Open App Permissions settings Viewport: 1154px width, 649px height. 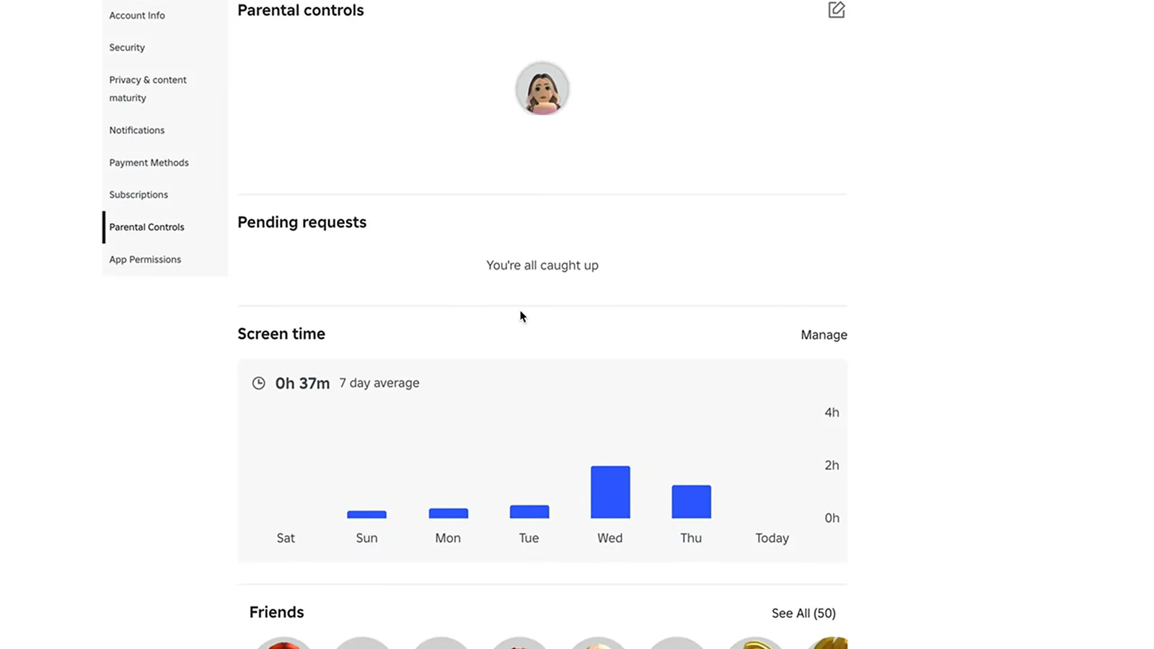(x=145, y=260)
